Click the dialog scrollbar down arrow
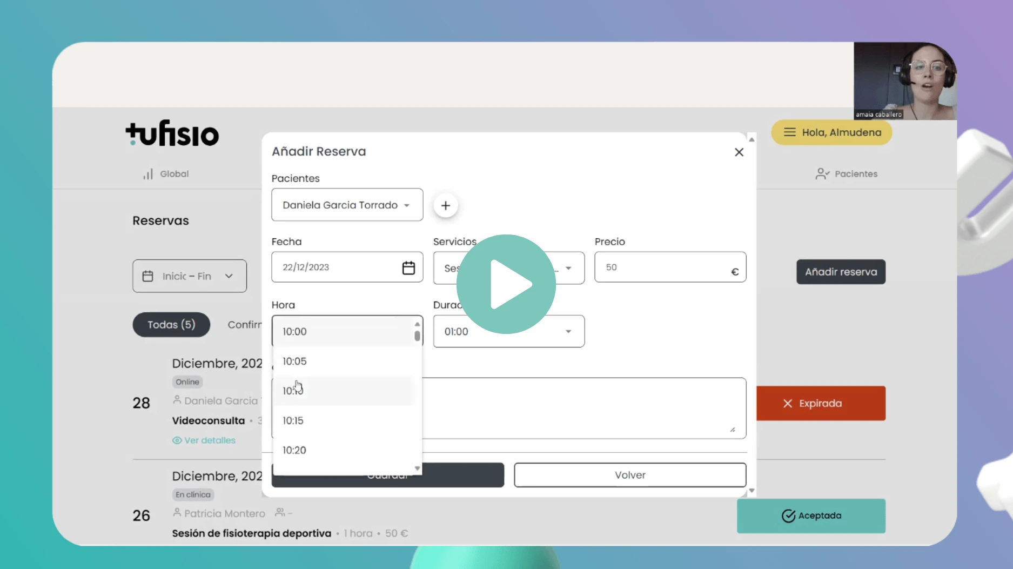Viewport: 1013px width, 569px height. tap(751, 491)
